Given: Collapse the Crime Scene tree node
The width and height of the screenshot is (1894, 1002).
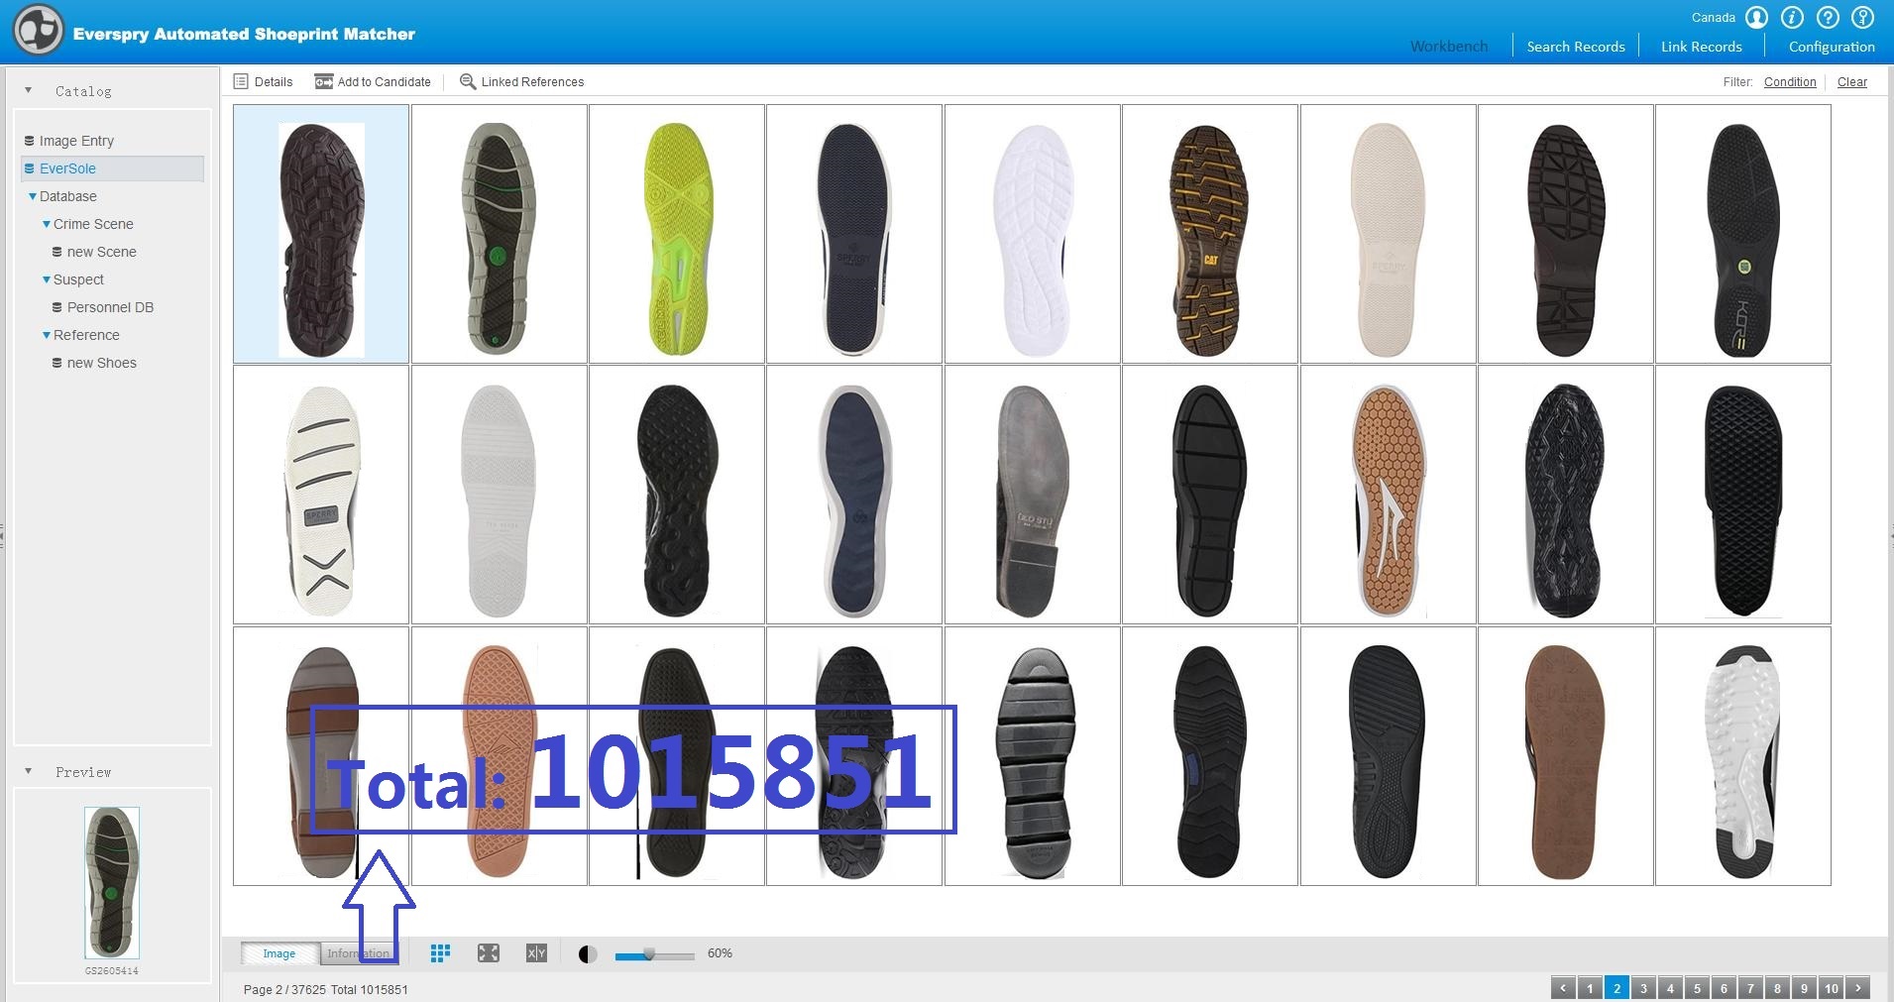Looking at the screenshot, I should pos(47,224).
